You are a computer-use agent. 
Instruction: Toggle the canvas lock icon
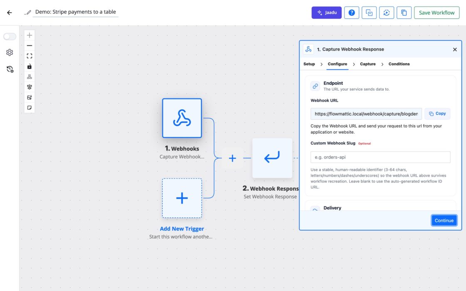point(30,67)
